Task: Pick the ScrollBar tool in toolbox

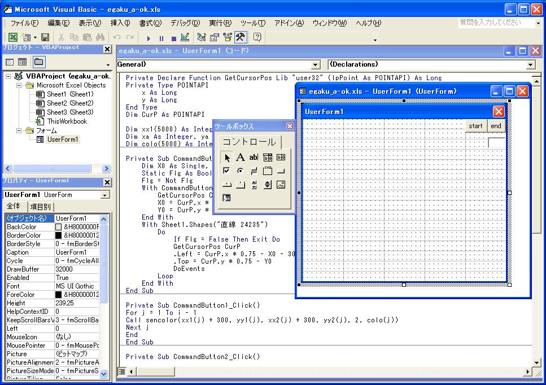Action: [x=254, y=185]
